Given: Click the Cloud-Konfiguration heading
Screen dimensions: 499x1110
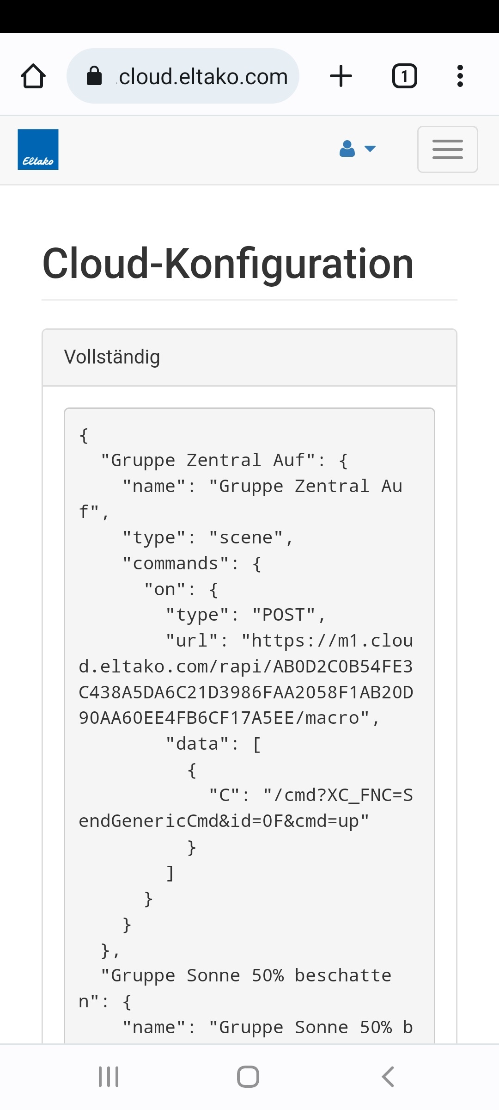Looking at the screenshot, I should tap(228, 264).
